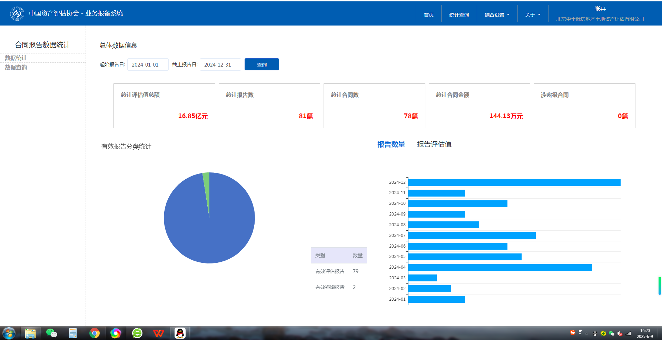This screenshot has height=340, width=662.
Task: Switch to the 报告评估值 tab
Action: 434,144
